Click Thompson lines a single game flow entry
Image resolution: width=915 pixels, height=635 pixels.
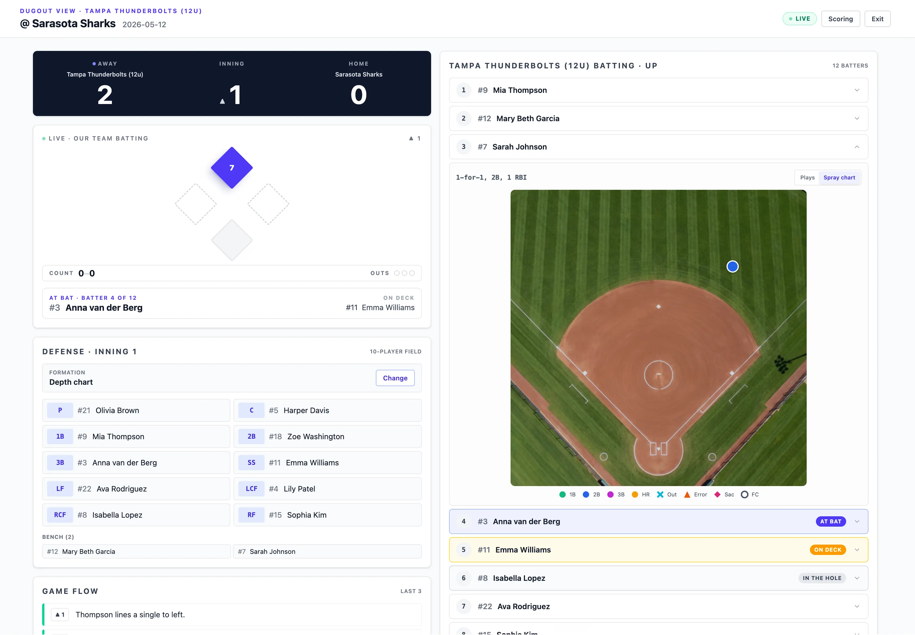click(x=232, y=615)
